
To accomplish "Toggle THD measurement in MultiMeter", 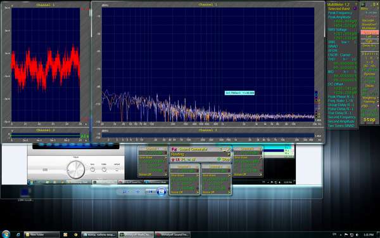I will (331, 59).
